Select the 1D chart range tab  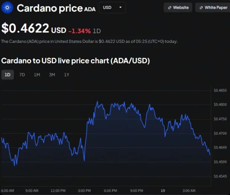[7, 75]
